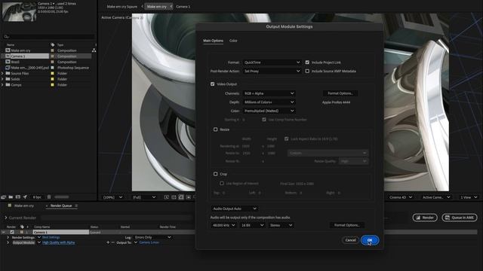Image resolution: width=483 pixels, height=271 pixels.
Task: Open the Channels dropdown showing RGB + Alpha
Action: coord(269,93)
